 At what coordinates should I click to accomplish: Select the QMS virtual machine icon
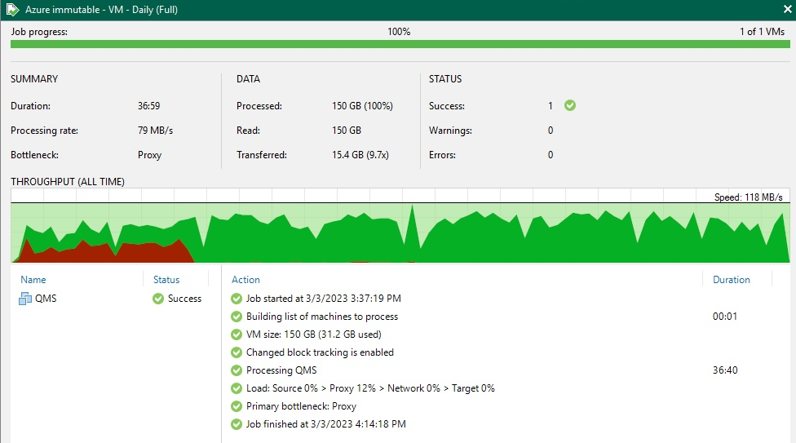point(24,299)
